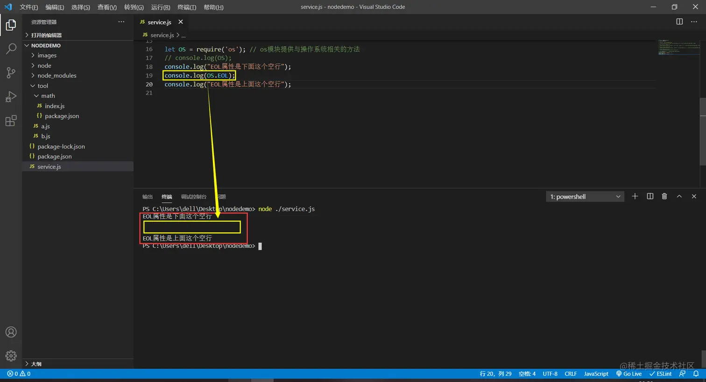Open the 帮助(H) menu
706x382 pixels.
pyautogui.click(x=213, y=7)
